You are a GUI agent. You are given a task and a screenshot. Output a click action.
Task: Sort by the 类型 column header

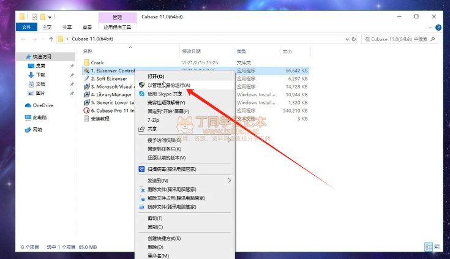[242, 51]
